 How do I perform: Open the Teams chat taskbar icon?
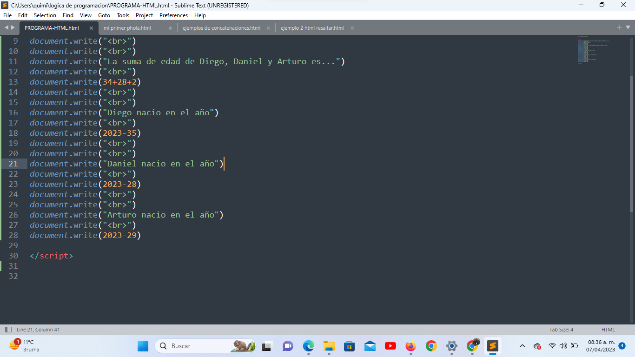point(288,346)
